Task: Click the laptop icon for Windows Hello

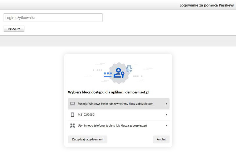Action: coord(72,104)
